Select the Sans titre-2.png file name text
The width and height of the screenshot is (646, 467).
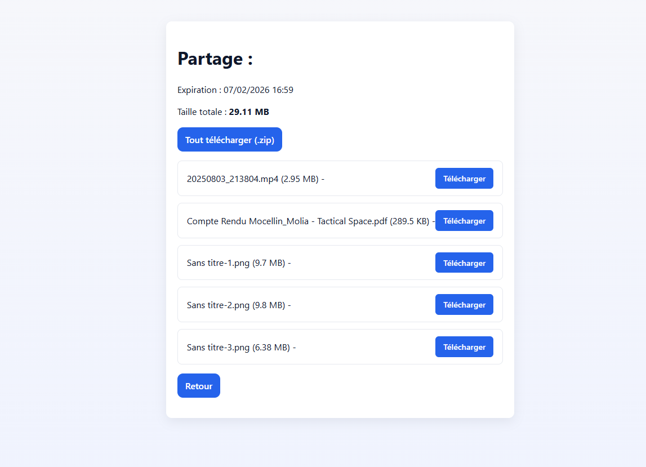218,305
